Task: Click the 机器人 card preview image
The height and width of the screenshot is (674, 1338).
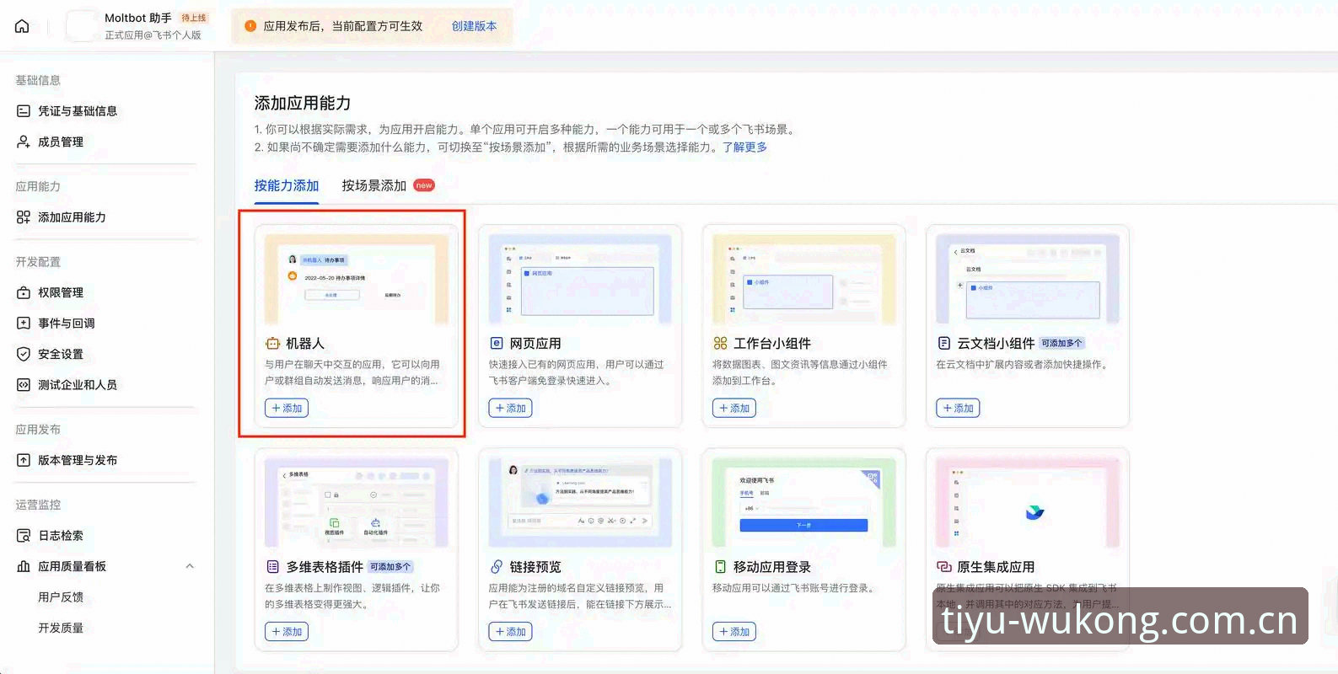Action: point(357,280)
